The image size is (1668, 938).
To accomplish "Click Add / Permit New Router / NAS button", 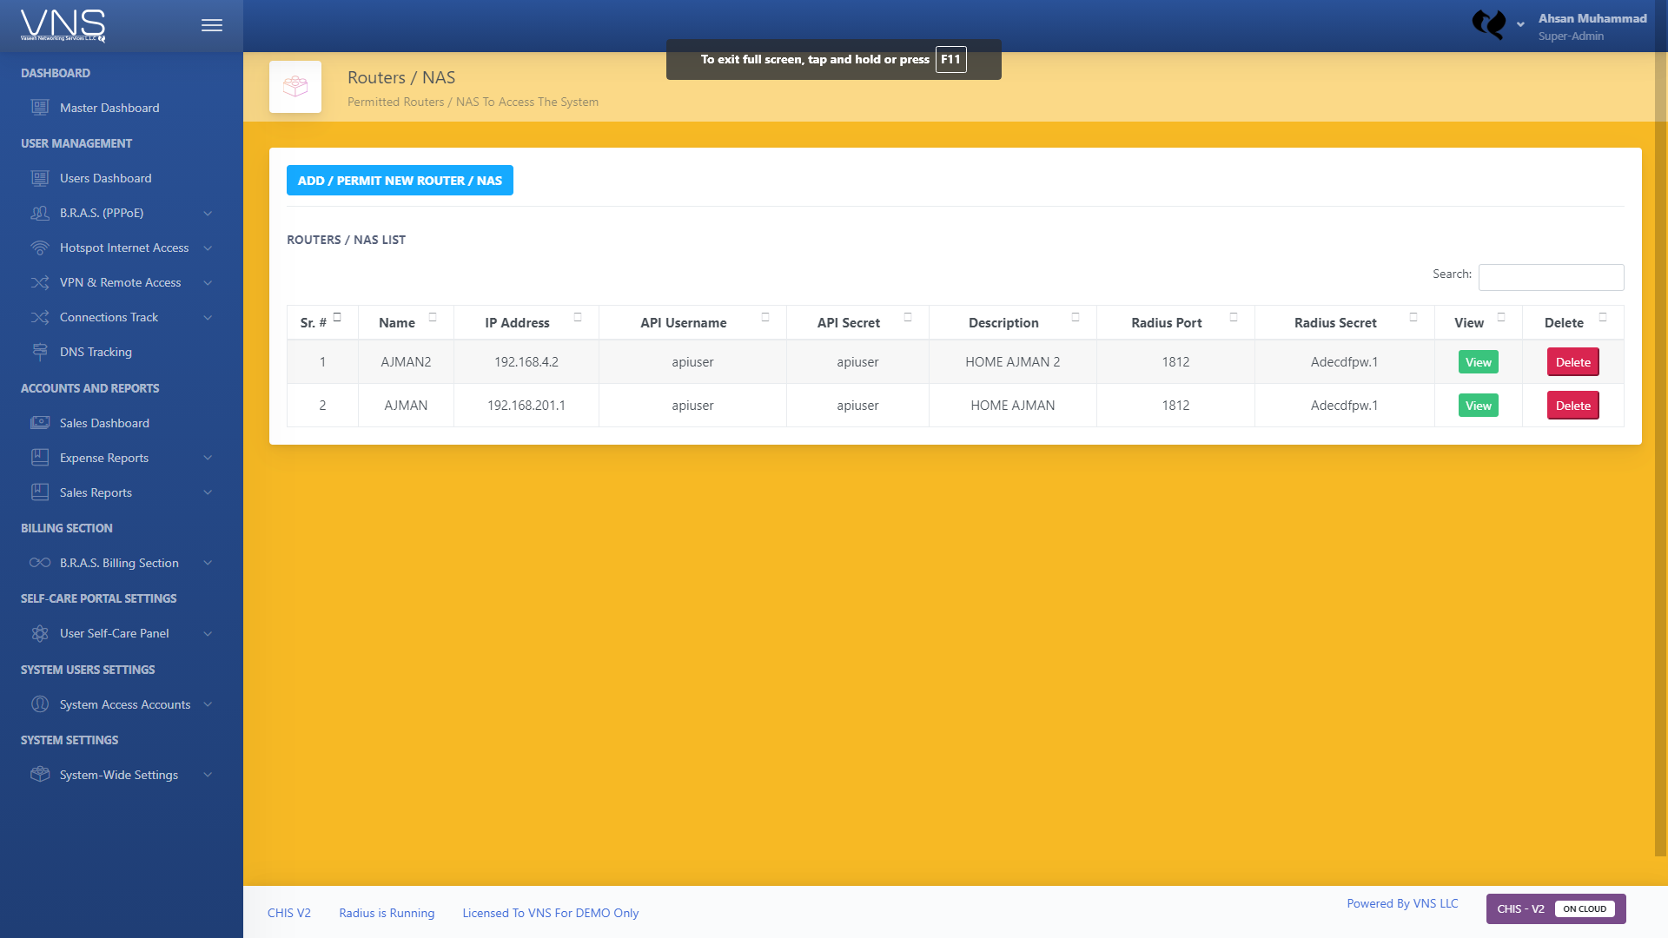I will click(x=400, y=181).
